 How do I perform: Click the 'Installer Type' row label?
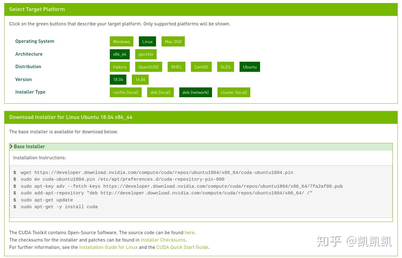tap(30, 92)
